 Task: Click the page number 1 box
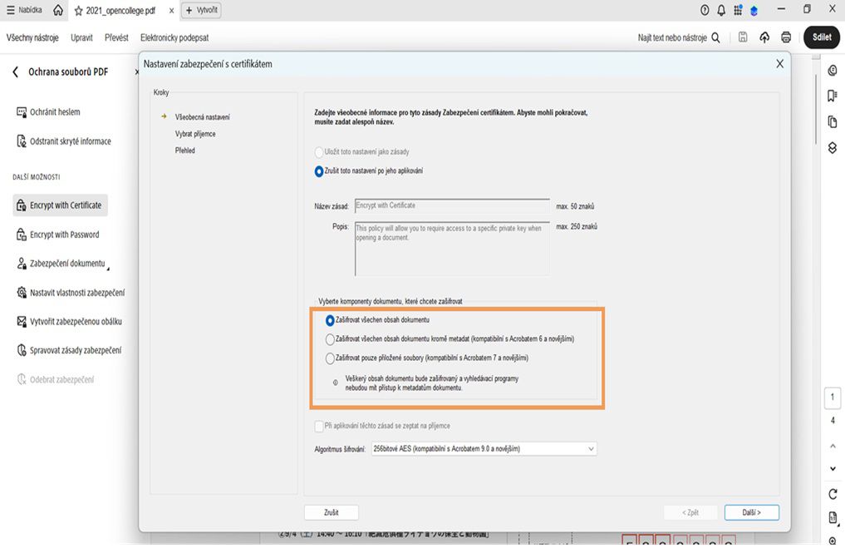tap(833, 397)
